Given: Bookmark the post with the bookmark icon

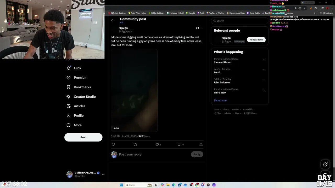Looking at the screenshot, I should coord(179,144).
